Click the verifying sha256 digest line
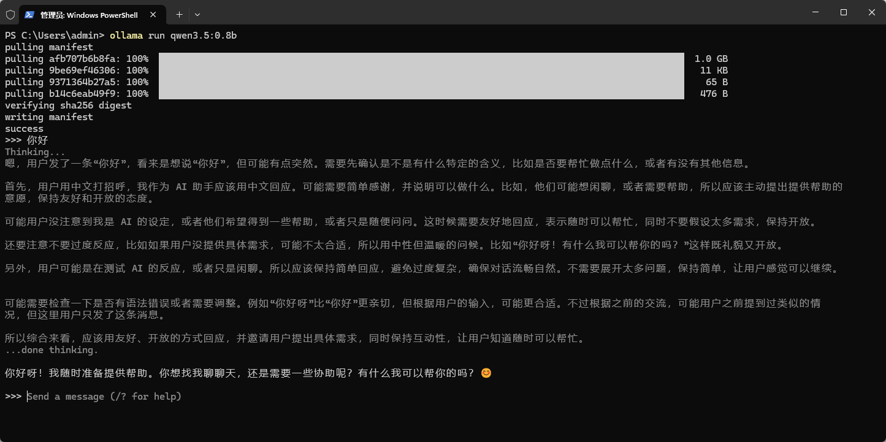The width and height of the screenshot is (886, 442). point(67,105)
